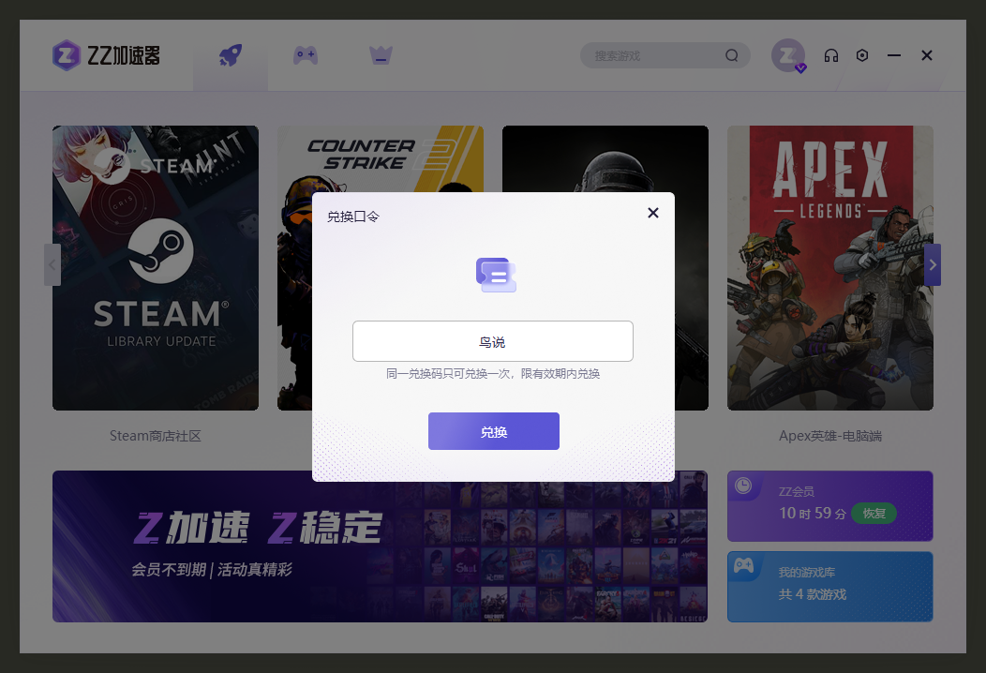
Task: Open the Z加速 Z稳定 promo banner
Action: point(380,546)
